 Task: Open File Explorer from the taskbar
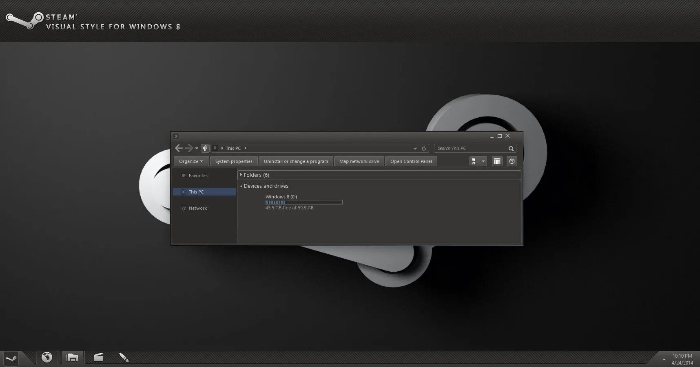click(72, 358)
